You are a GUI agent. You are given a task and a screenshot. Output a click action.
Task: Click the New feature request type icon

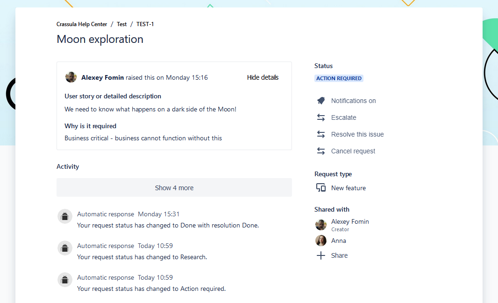coord(321,188)
